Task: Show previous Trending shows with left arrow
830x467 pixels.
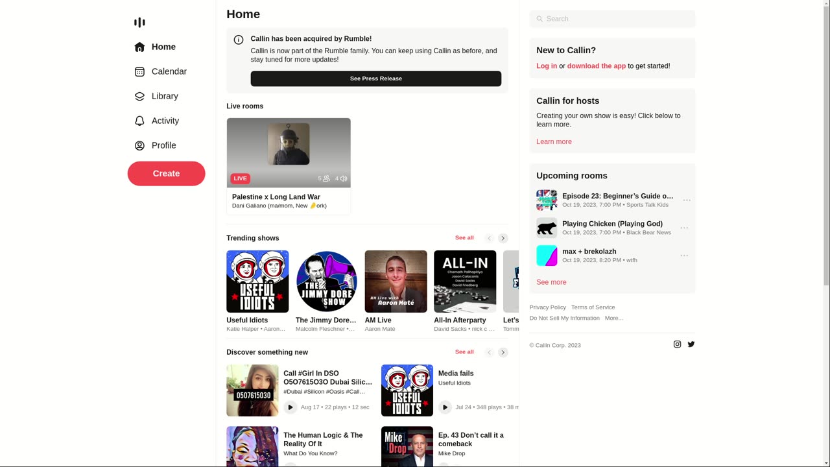Action: click(x=490, y=238)
